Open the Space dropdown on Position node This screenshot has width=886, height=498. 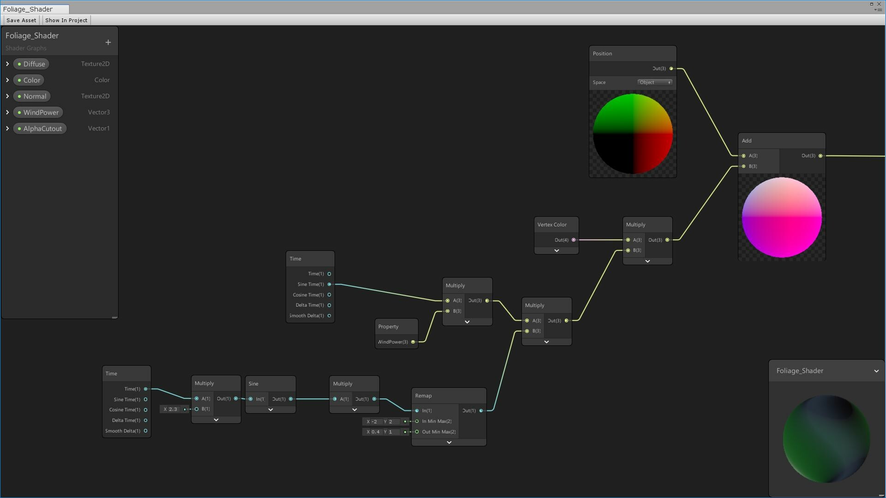click(655, 83)
